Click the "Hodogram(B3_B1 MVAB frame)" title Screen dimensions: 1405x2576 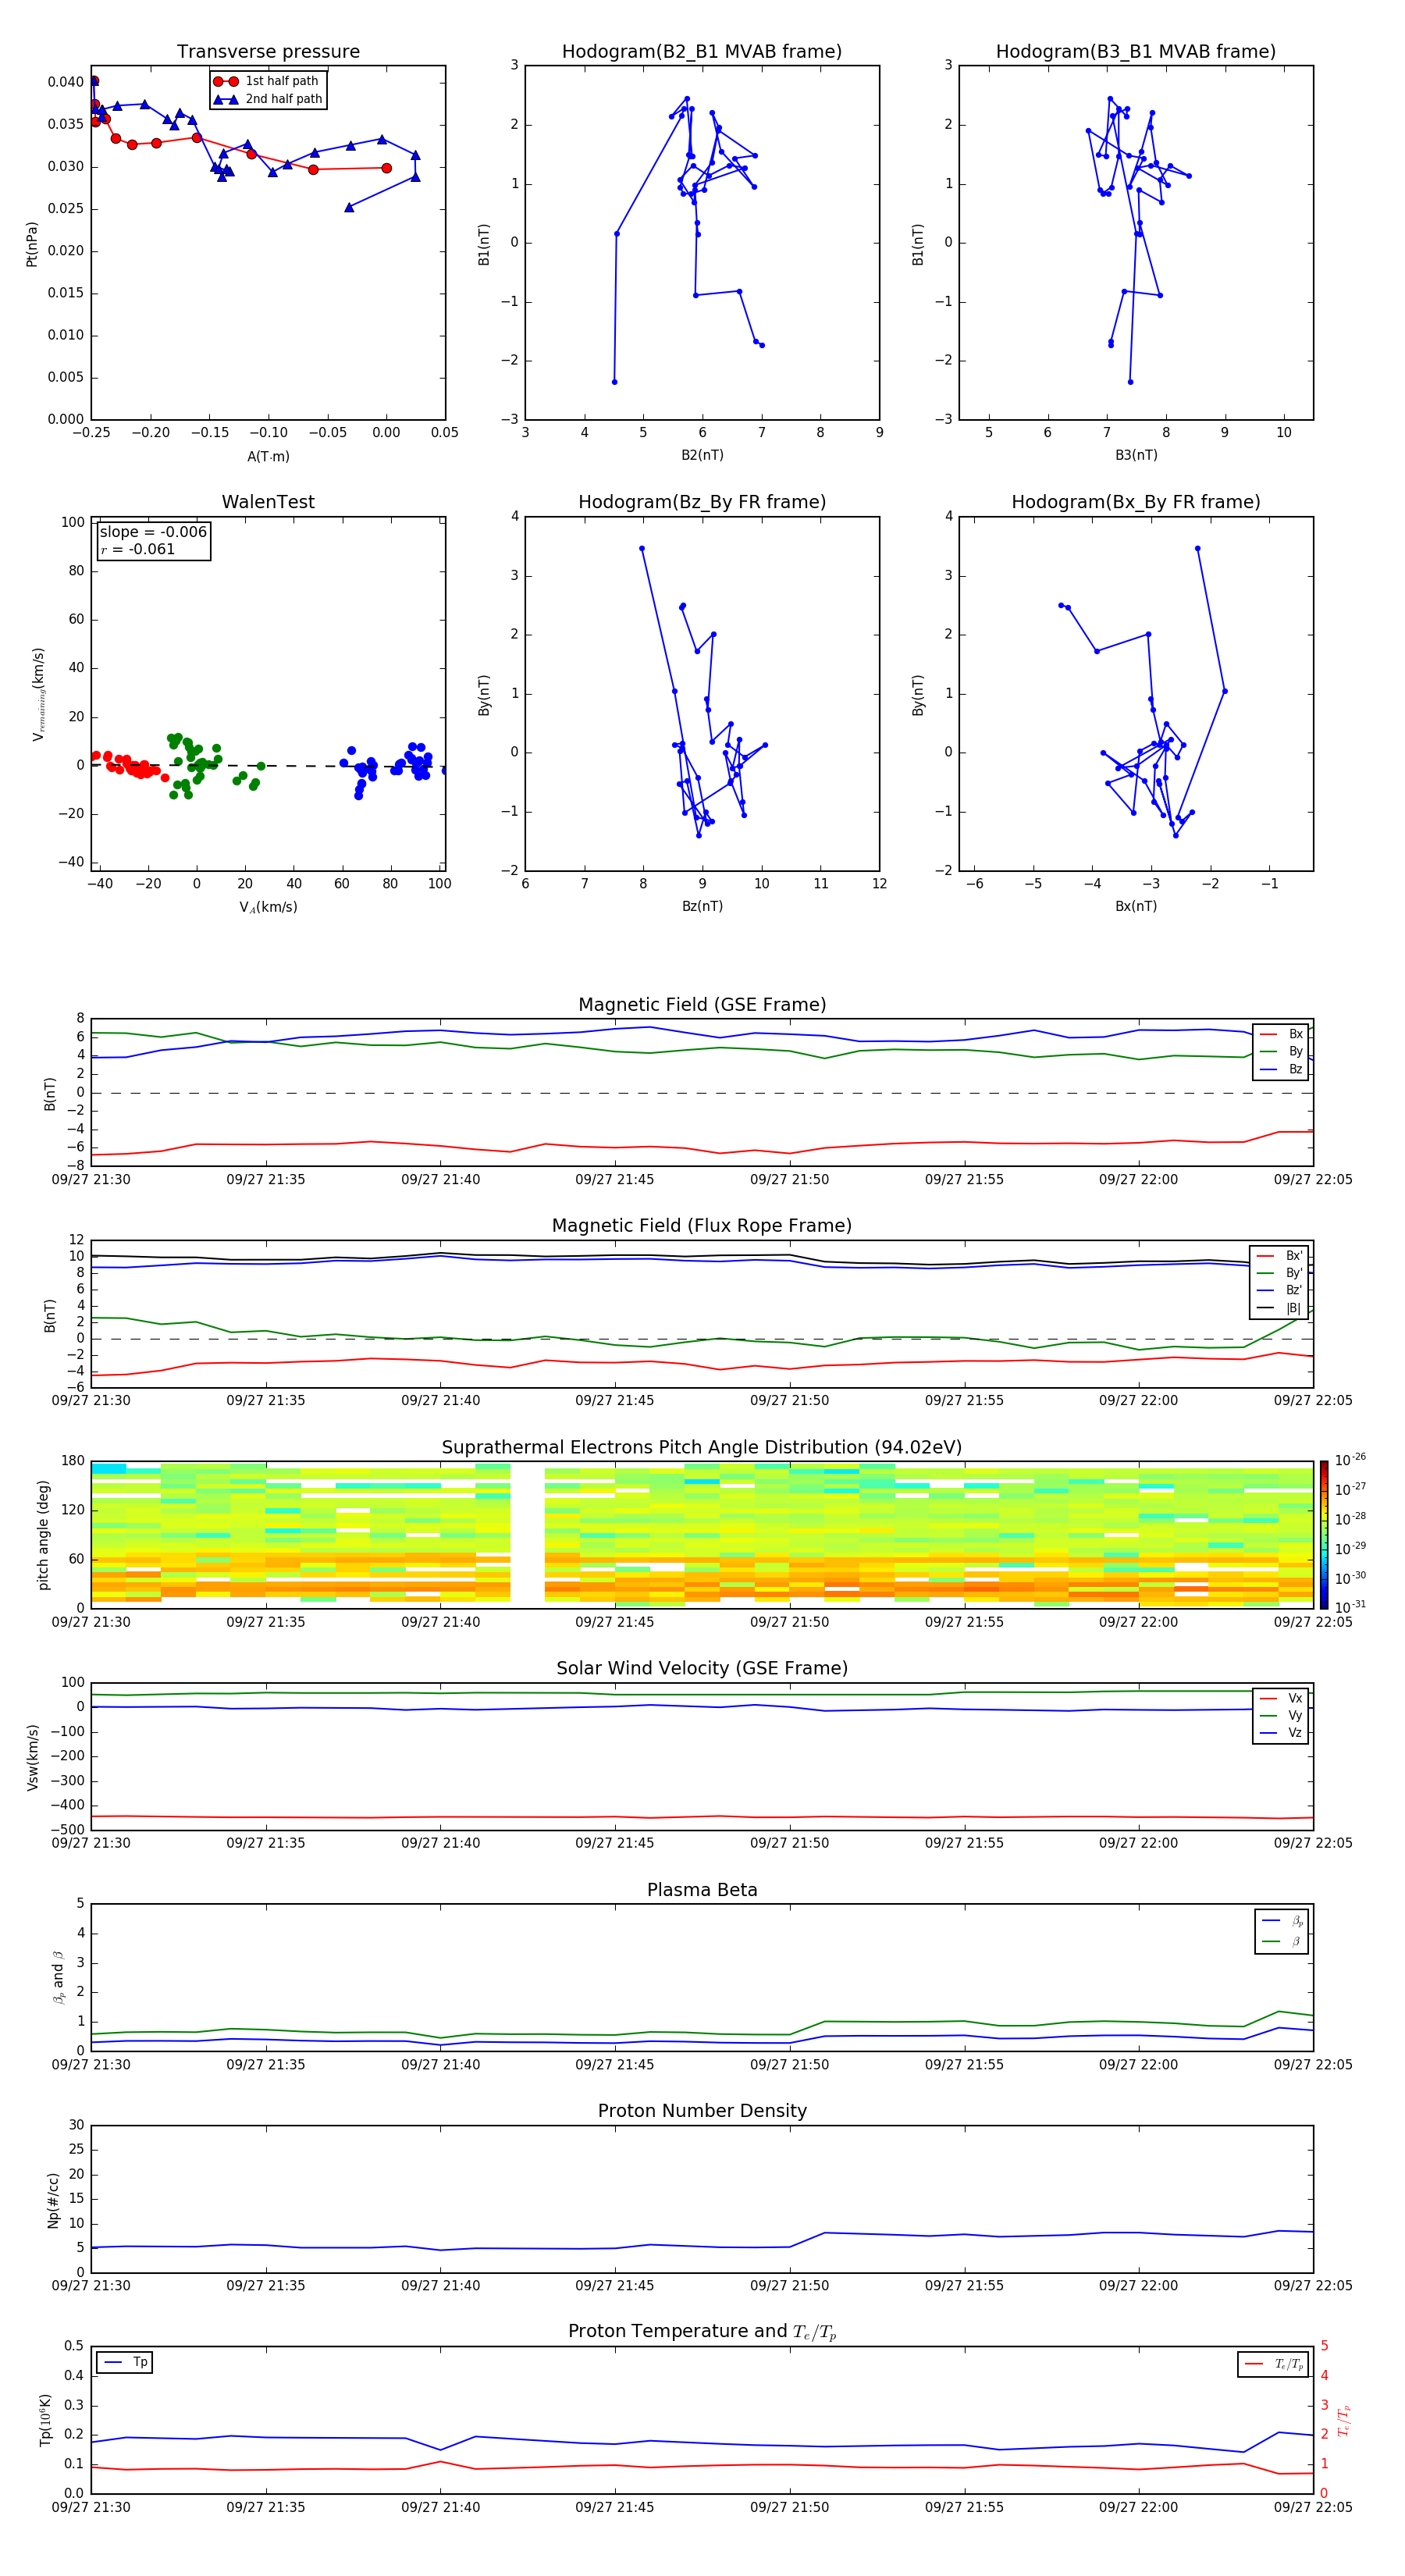[1136, 52]
